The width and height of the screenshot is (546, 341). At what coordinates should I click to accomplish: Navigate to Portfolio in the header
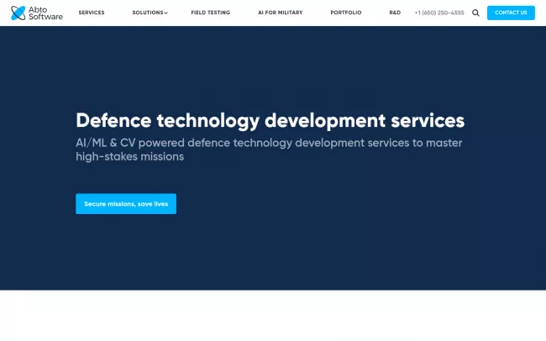click(x=346, y=13)
